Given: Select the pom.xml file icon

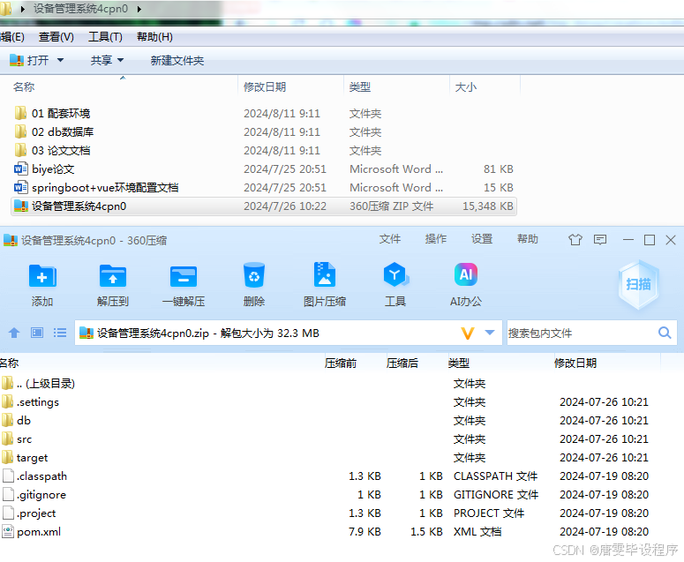Looking at the screenshot, I should [8, 531].
